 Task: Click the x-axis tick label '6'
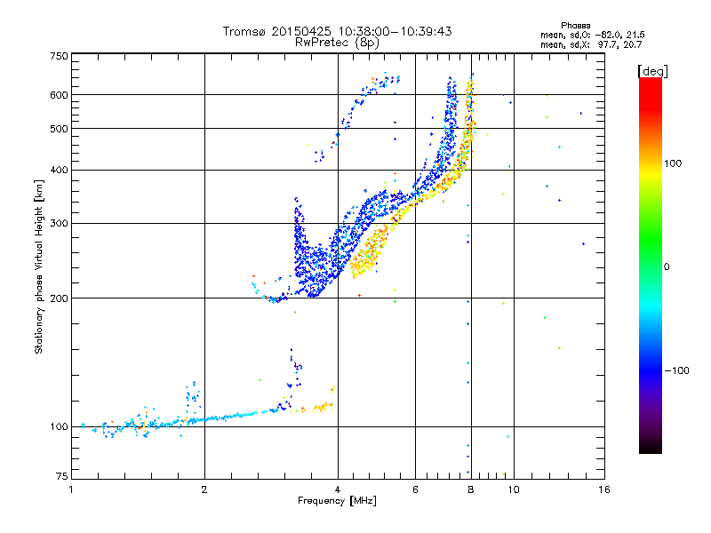[x=415, y=489]
